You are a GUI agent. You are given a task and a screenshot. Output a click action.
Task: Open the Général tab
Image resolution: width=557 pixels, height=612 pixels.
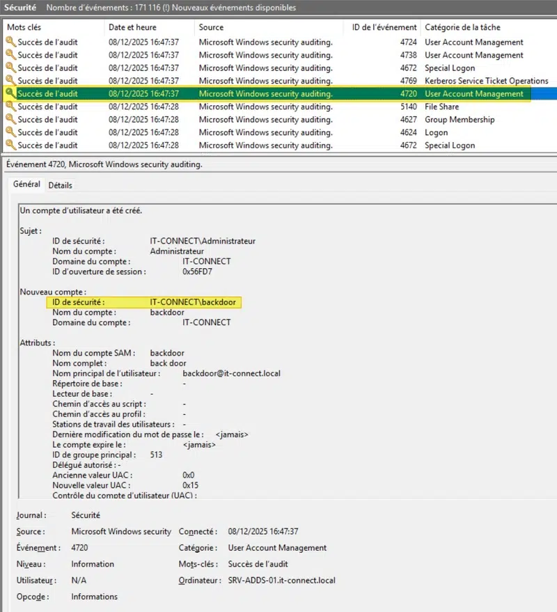pos(26,185)
